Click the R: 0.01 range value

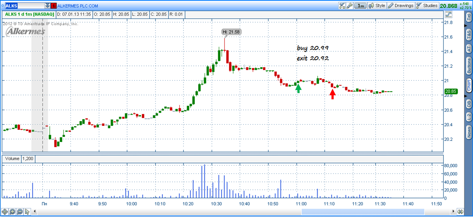tap(177, 14)
